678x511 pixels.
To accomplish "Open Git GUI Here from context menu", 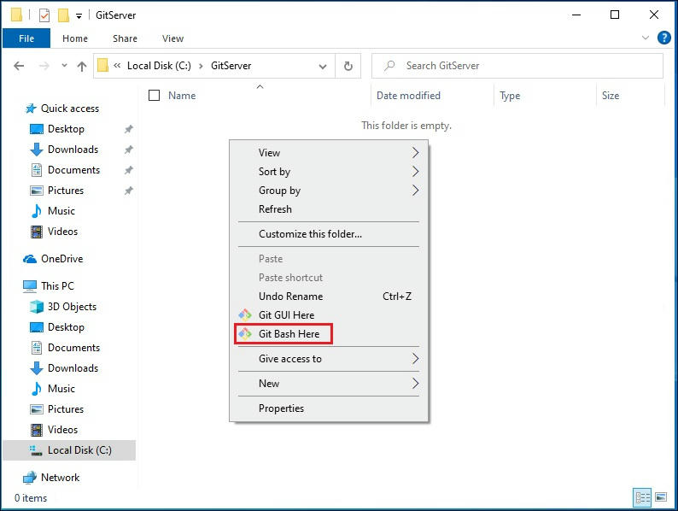I will point(329,315).
